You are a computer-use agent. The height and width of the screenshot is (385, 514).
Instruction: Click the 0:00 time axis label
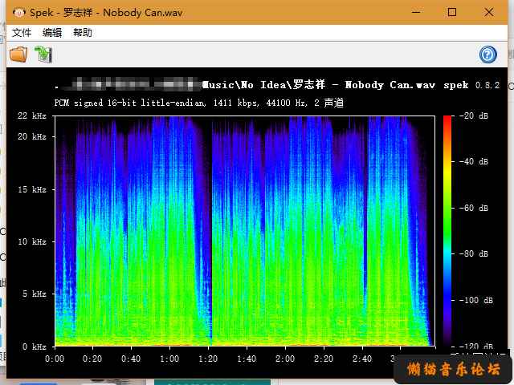(55, 359)
